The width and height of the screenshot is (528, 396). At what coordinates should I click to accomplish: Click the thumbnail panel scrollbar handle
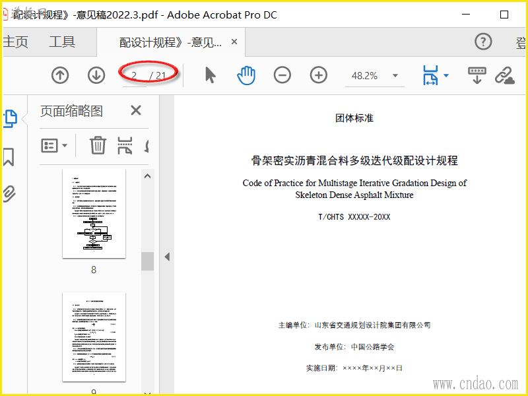pos(147,261)
